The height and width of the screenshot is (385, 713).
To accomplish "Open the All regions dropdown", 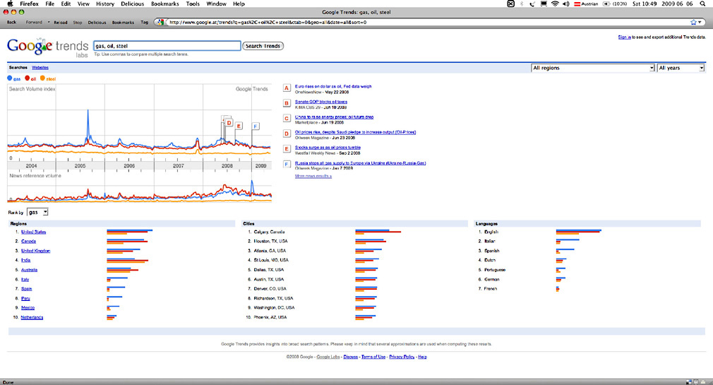I will [592, 68].
